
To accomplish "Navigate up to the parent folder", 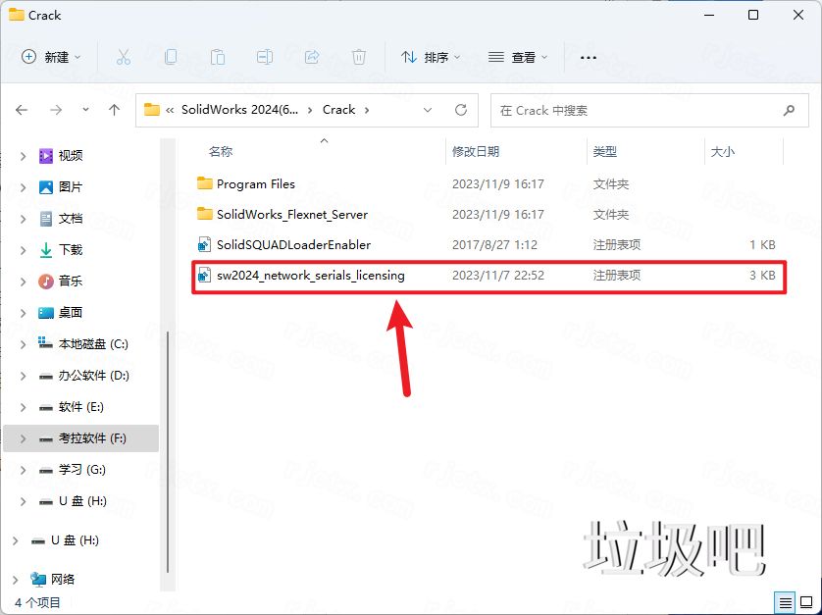I will coord(114,110).
